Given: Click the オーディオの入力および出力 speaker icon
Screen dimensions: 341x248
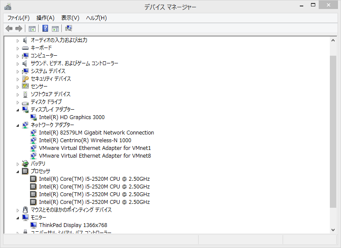Looking at the screenshot, I should coord(25,40).
